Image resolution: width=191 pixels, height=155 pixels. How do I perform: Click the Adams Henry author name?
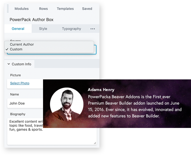click(101, 90)
